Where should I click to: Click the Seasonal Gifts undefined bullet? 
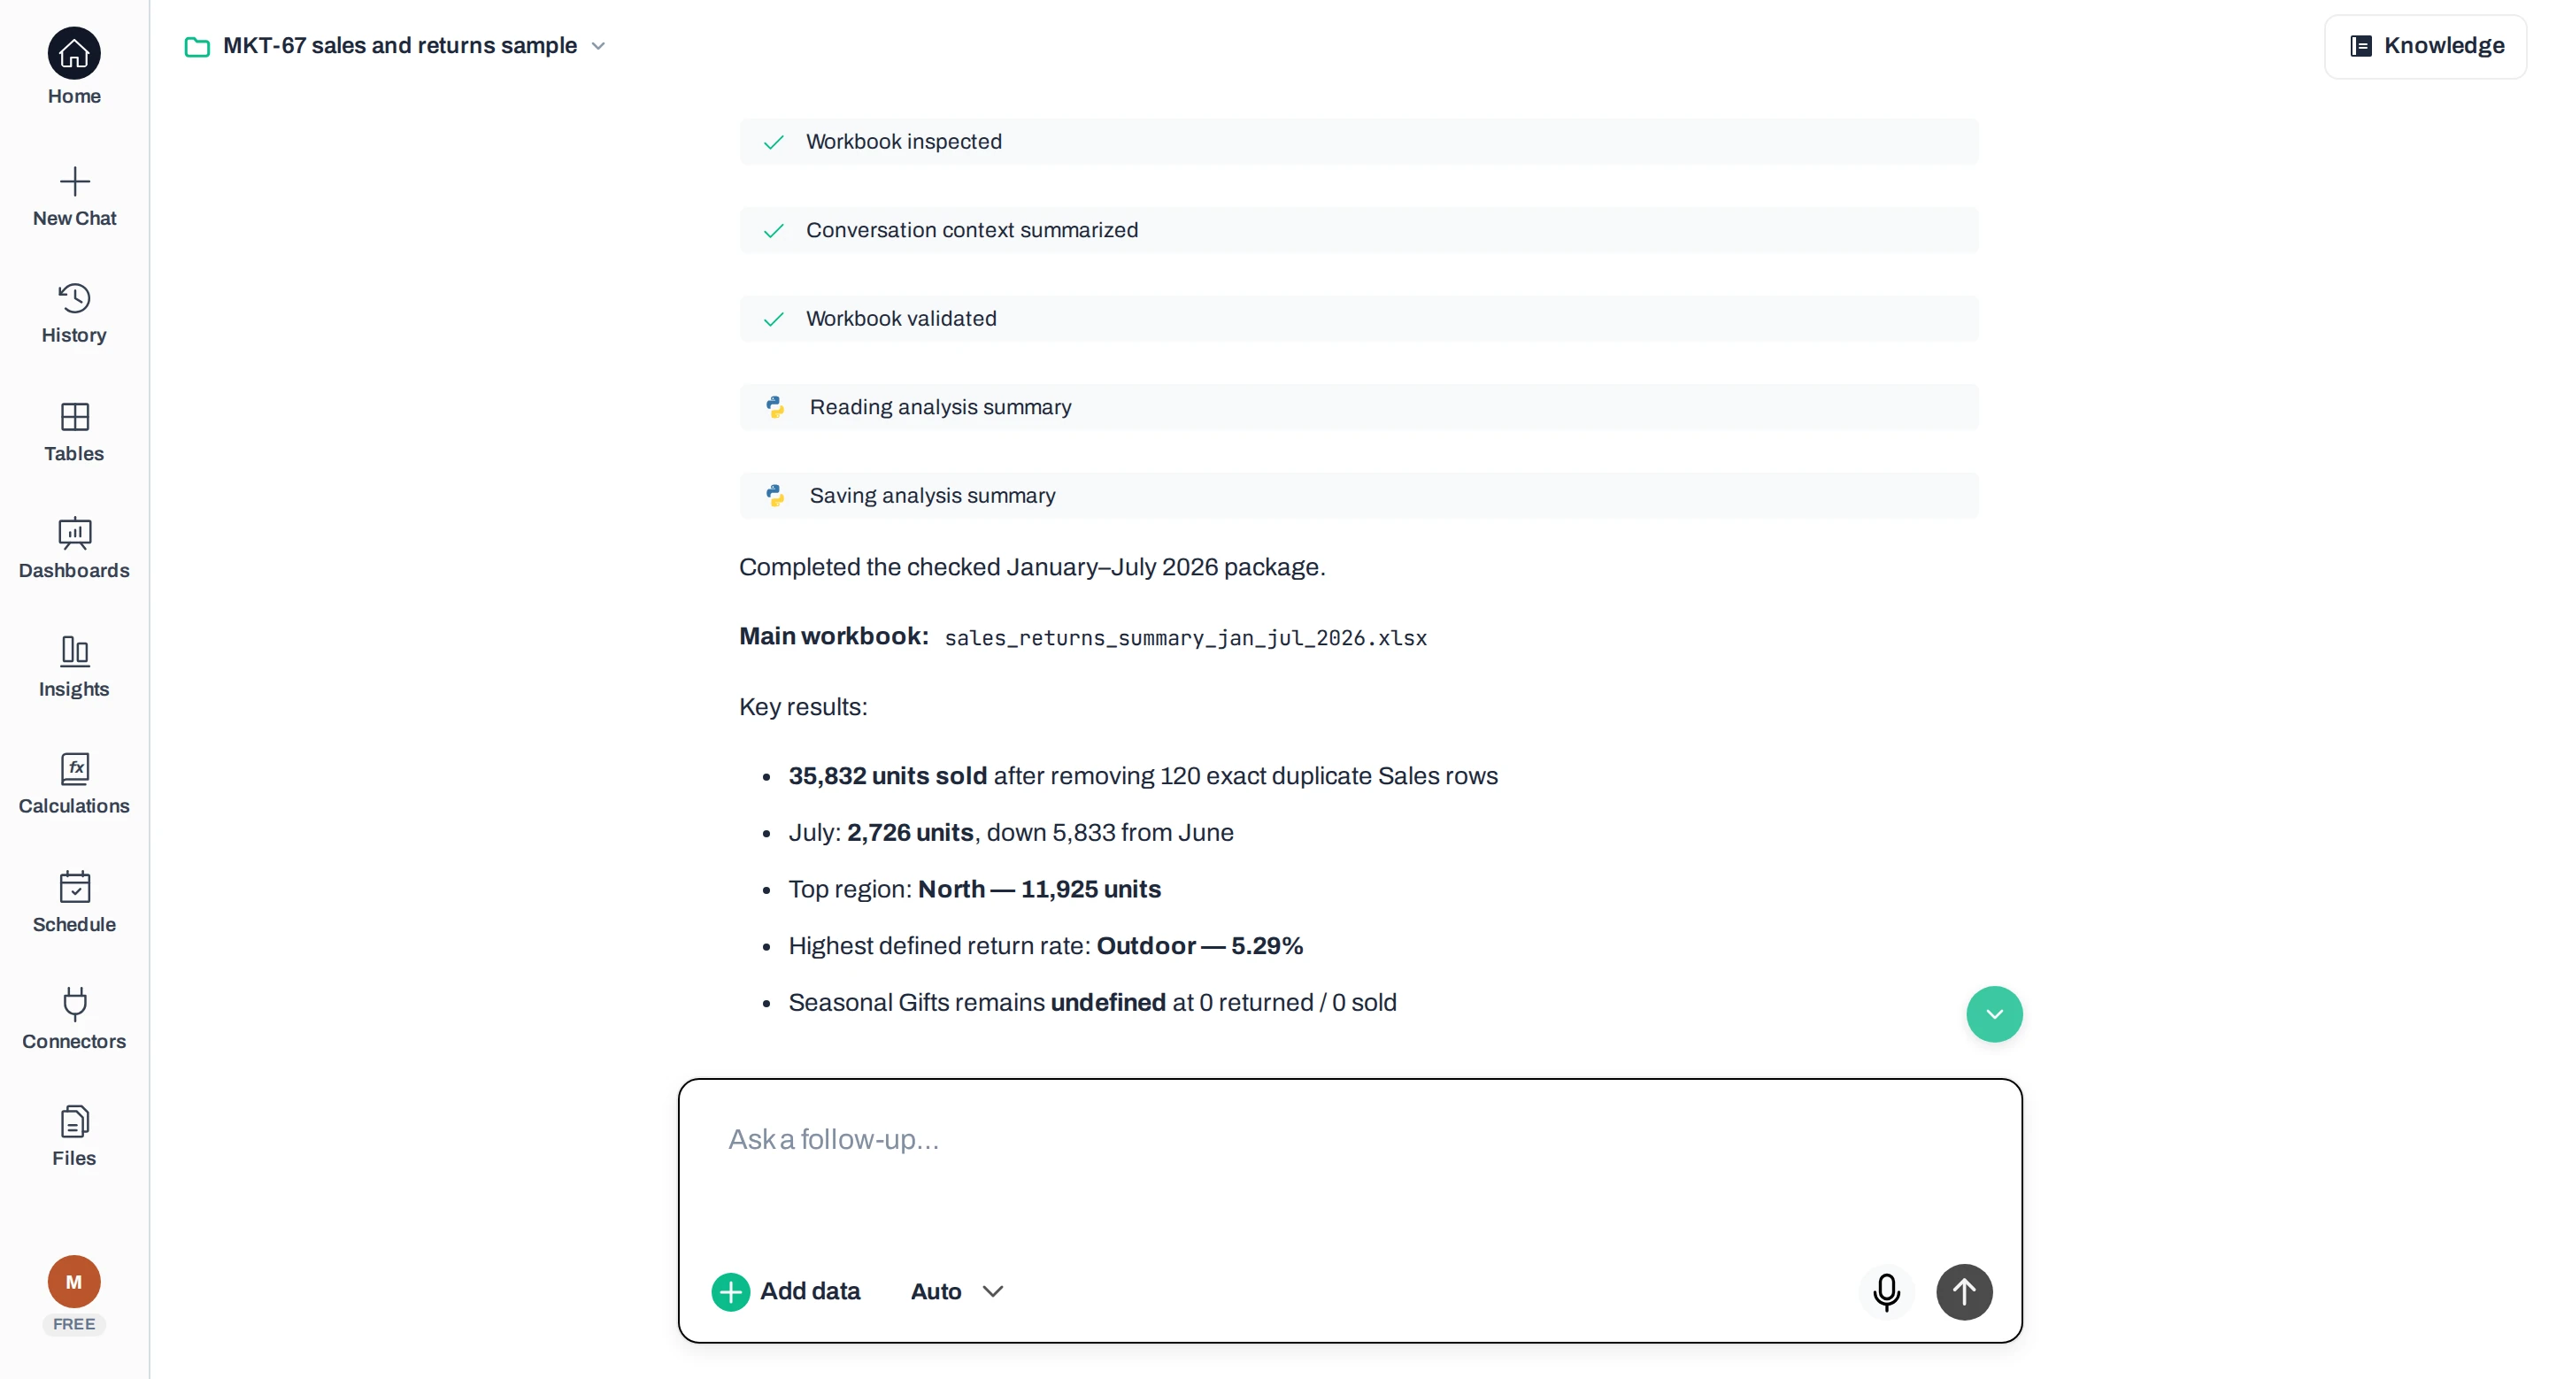1092,1003
